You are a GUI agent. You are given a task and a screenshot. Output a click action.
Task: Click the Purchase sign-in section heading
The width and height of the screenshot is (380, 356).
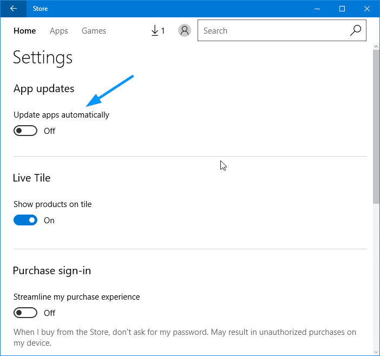point(52,270)
